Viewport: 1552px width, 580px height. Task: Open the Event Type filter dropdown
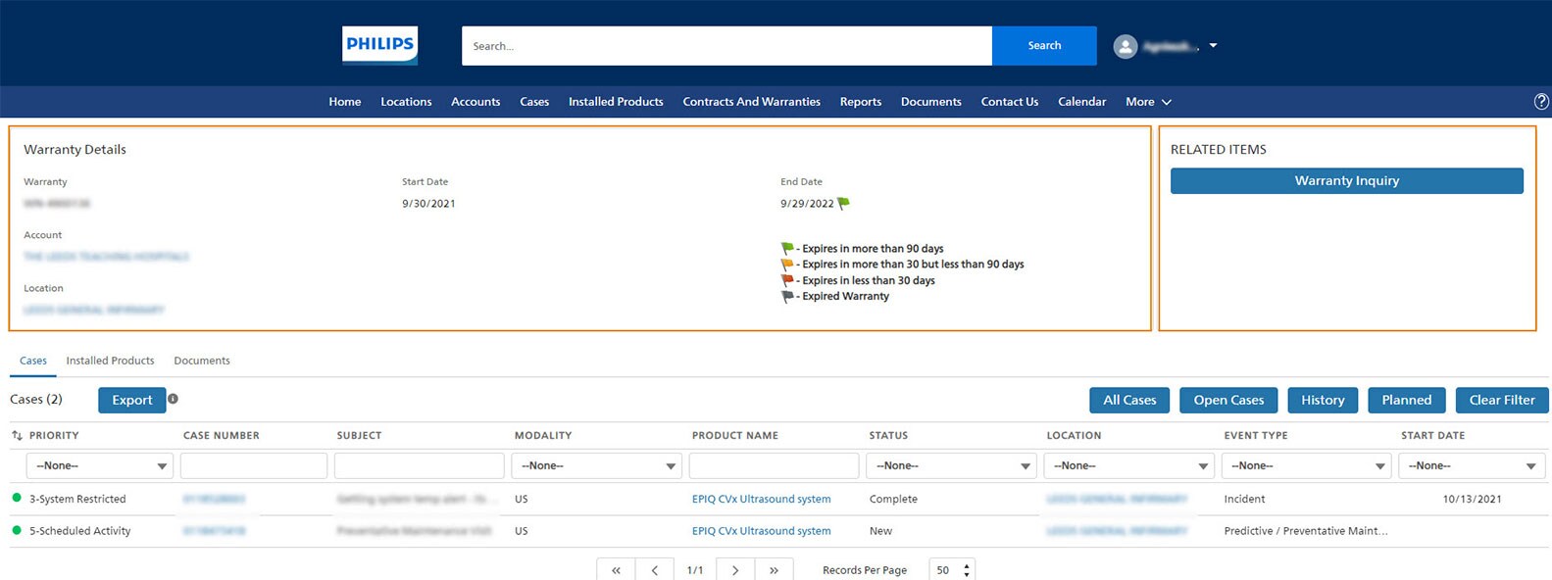(1305, 466)
